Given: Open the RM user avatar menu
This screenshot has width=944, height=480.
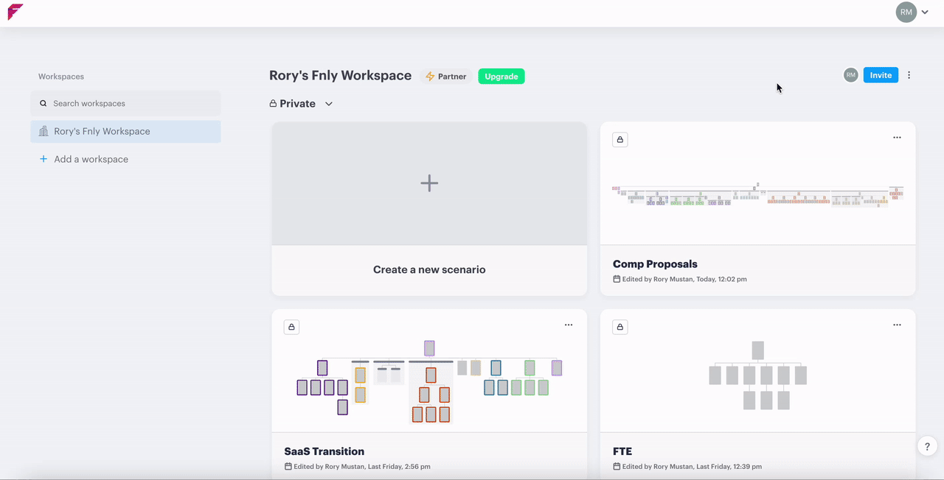Looking at the screenshot, I should tap(906, 12).
